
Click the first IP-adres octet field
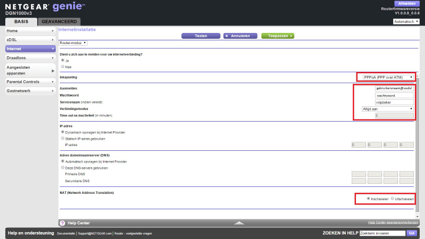[359, 145]
